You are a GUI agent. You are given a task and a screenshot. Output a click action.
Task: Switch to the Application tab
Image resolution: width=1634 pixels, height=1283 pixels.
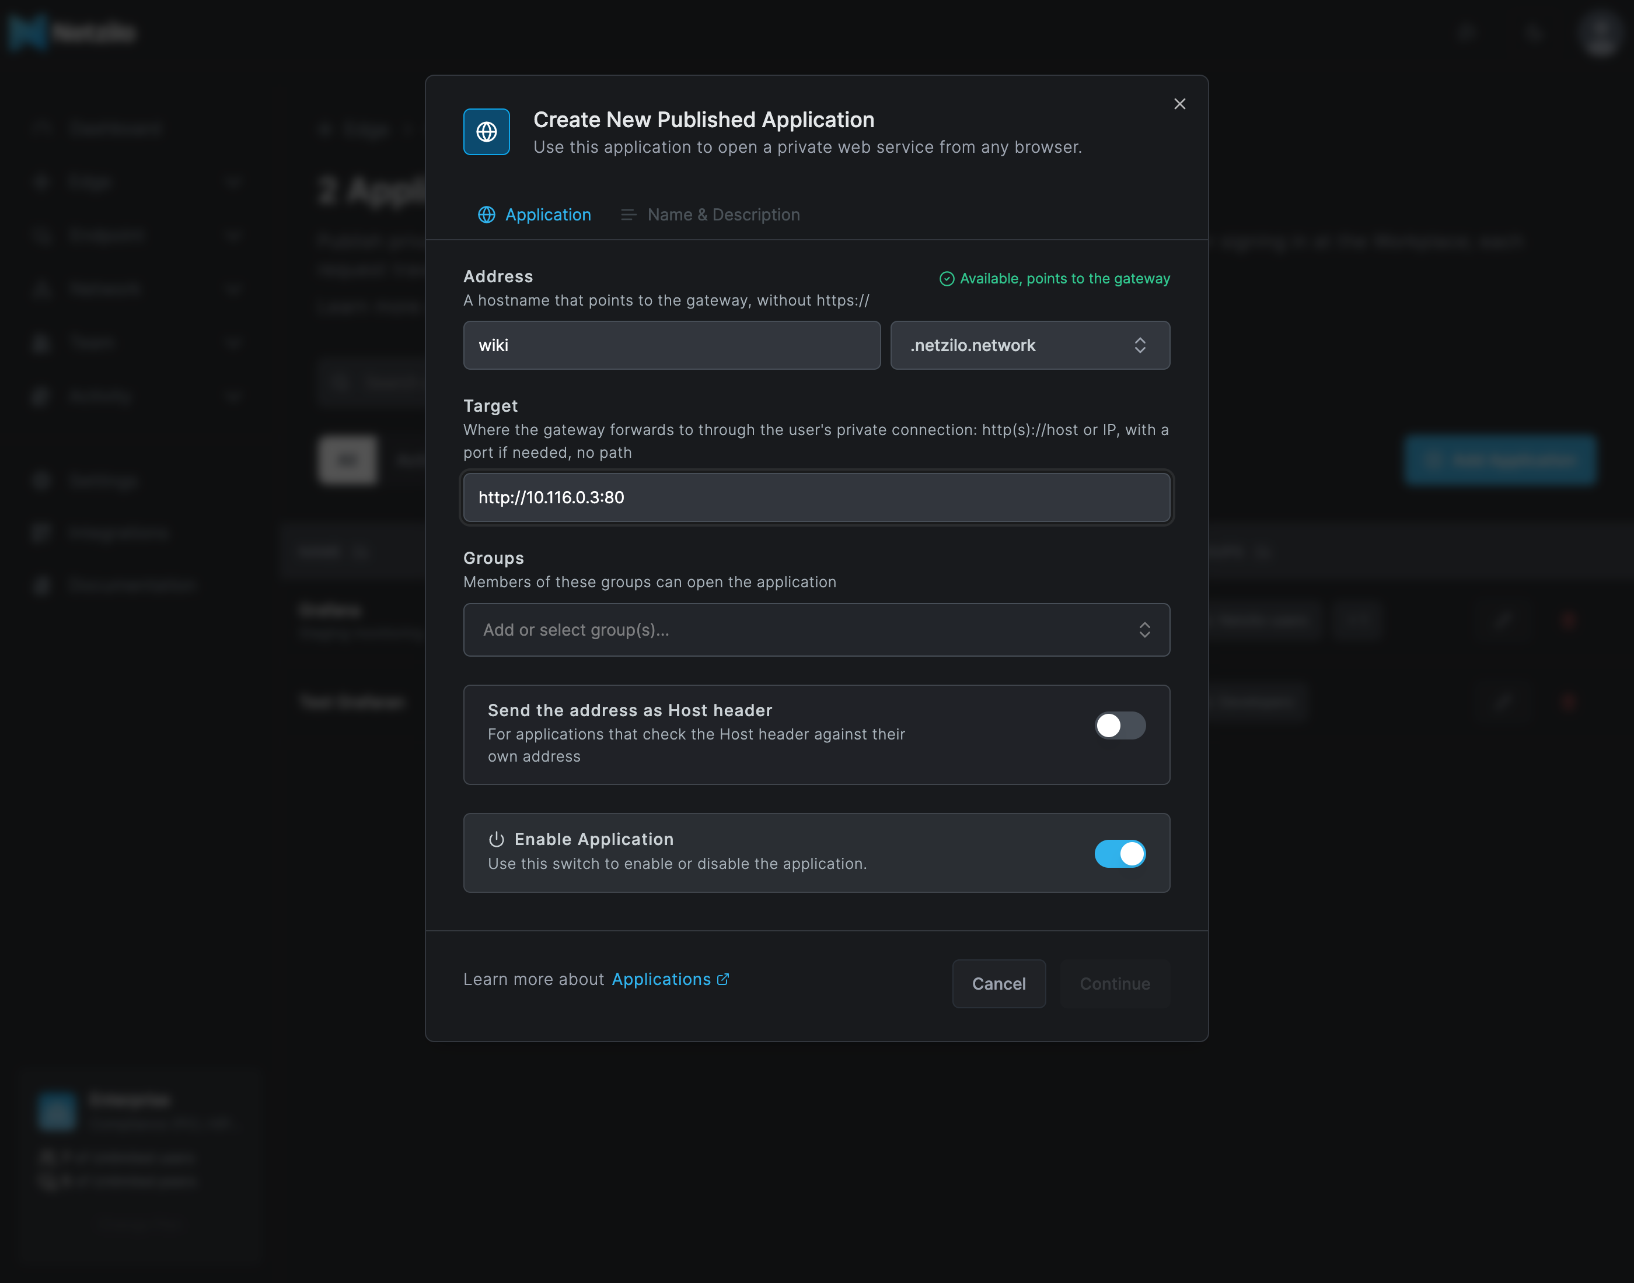coord(535,215)
